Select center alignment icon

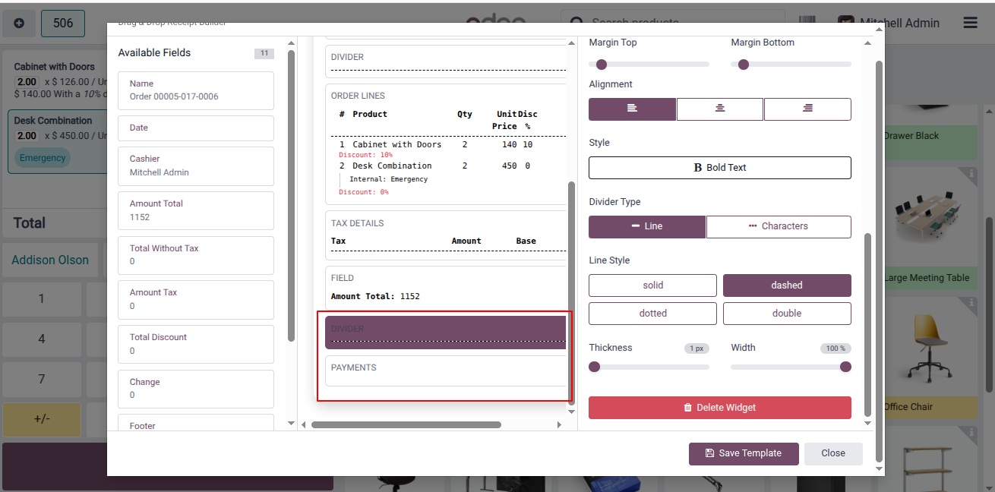point(719,109)
